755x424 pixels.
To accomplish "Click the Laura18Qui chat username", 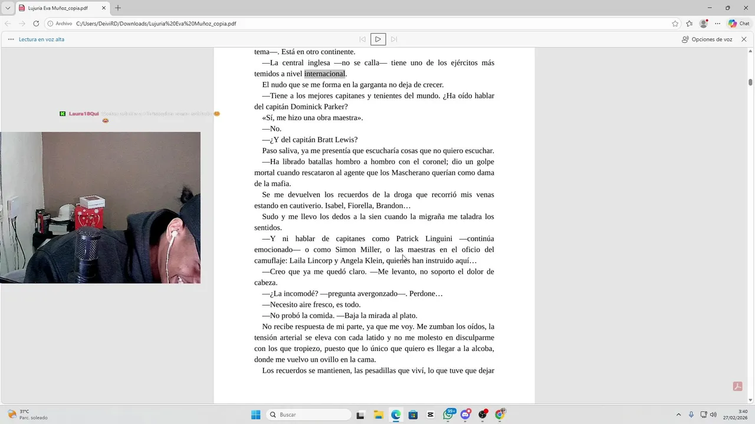I will pyautogui.click(x=84, y=114).
